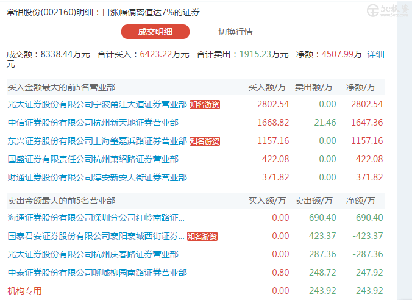Screen dimensions: 412x300
Task: Select the 成交明细 tab
Action: 155,32
